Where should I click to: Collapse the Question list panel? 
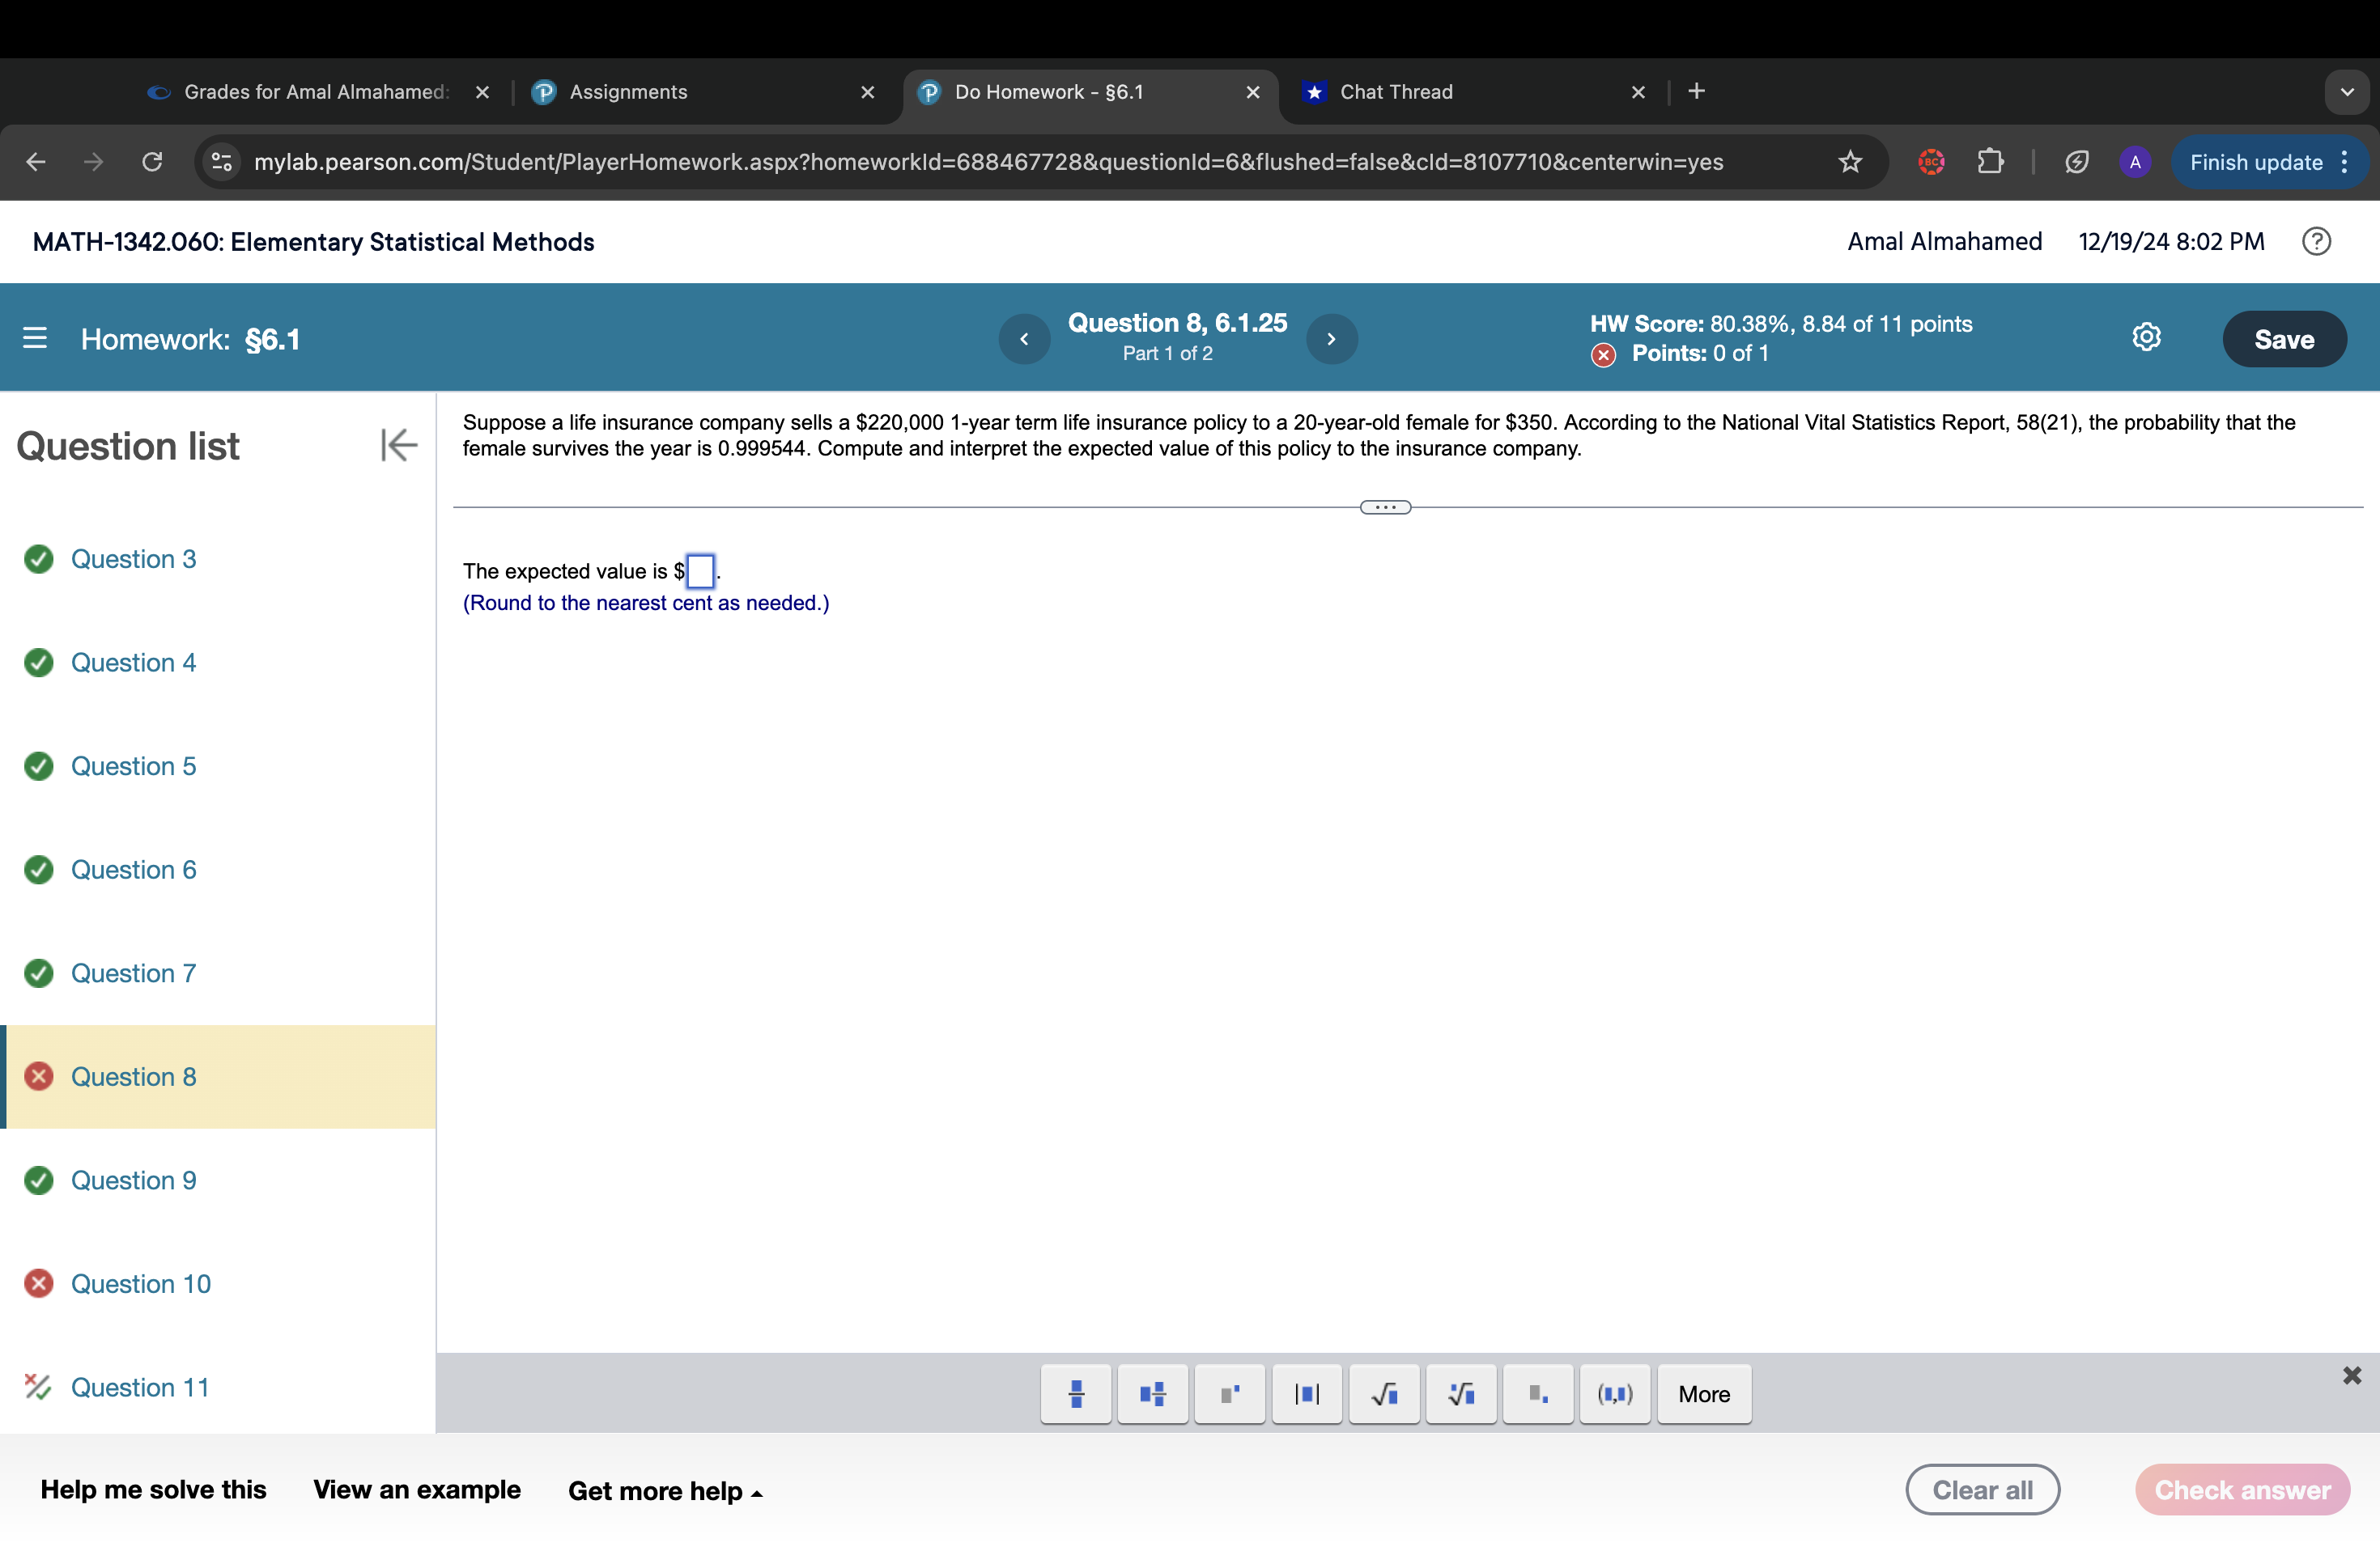pyautogui.click(x=398, y=445)
